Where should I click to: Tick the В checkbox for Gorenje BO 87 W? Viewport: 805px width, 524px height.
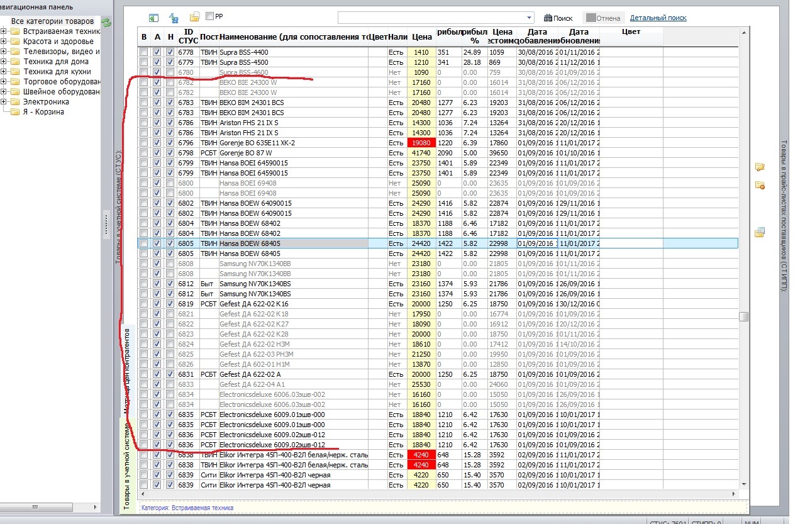(x=144, y=153)
